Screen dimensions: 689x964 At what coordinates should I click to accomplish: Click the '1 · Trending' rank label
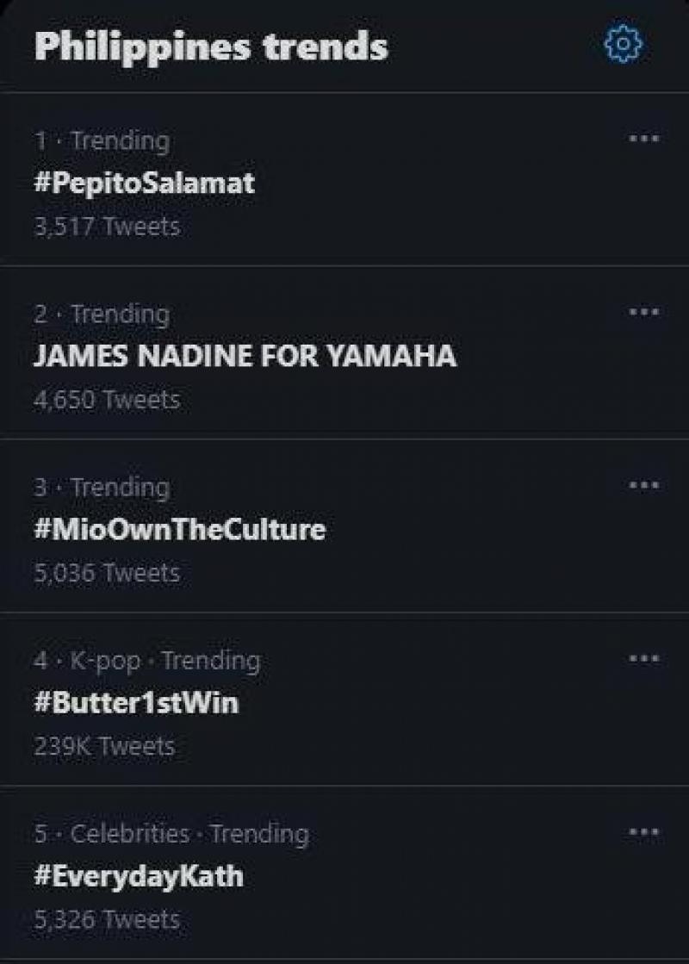[x=102, y=140]
